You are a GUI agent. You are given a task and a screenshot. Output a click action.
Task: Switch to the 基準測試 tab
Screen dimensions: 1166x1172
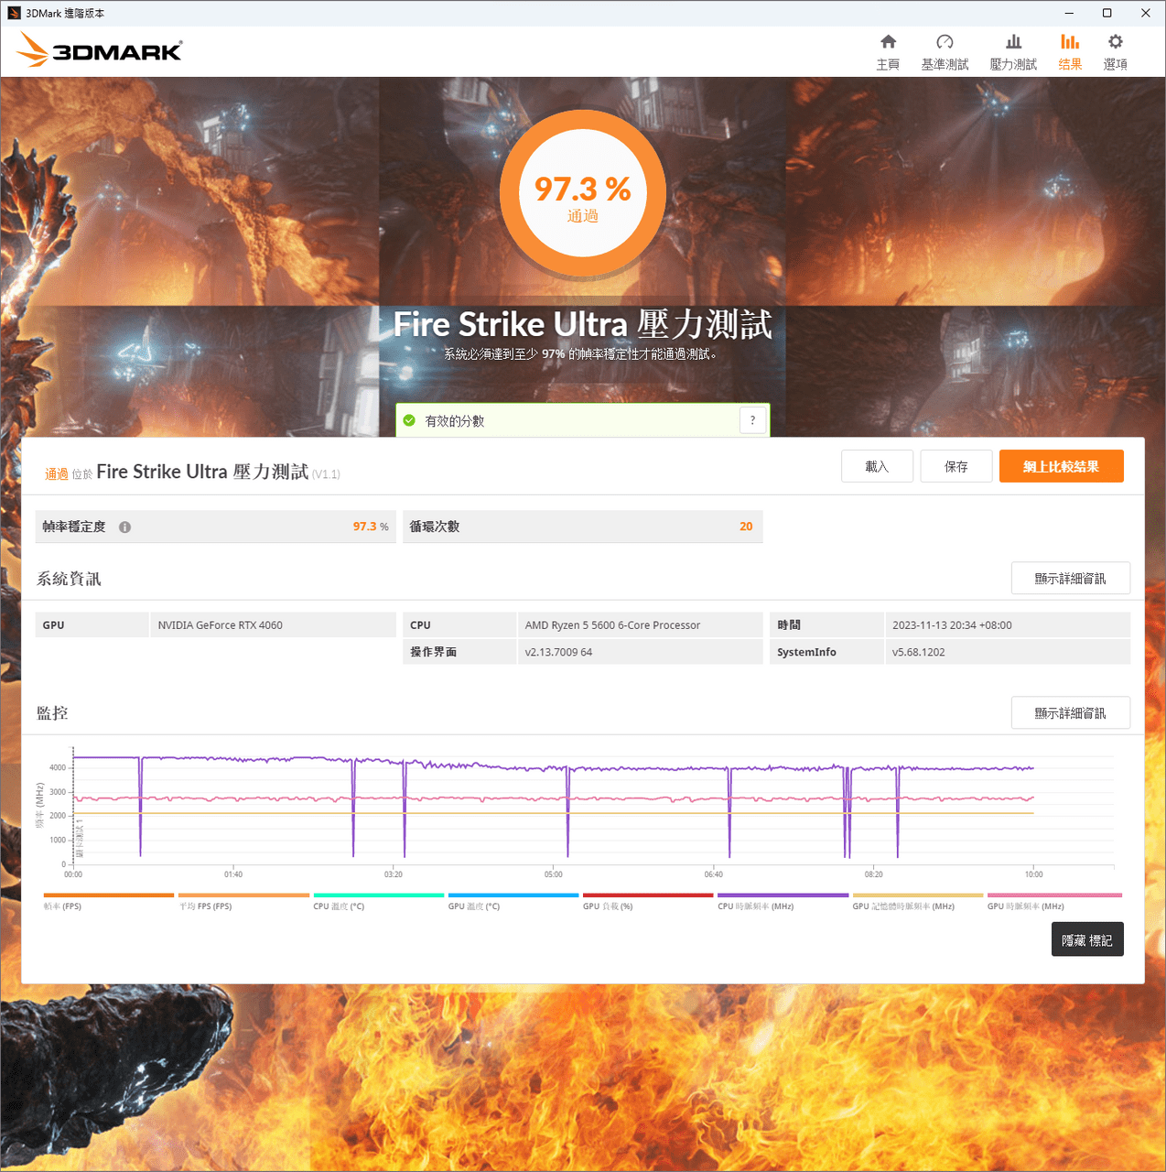(945, 50)
